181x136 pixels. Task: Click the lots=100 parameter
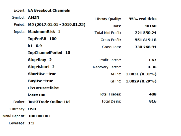(37, 95)
